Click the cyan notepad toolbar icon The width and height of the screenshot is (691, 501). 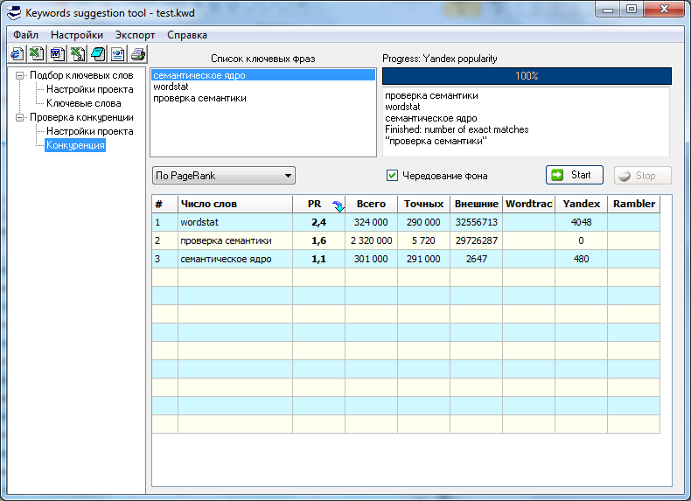[x=97, y=54]
